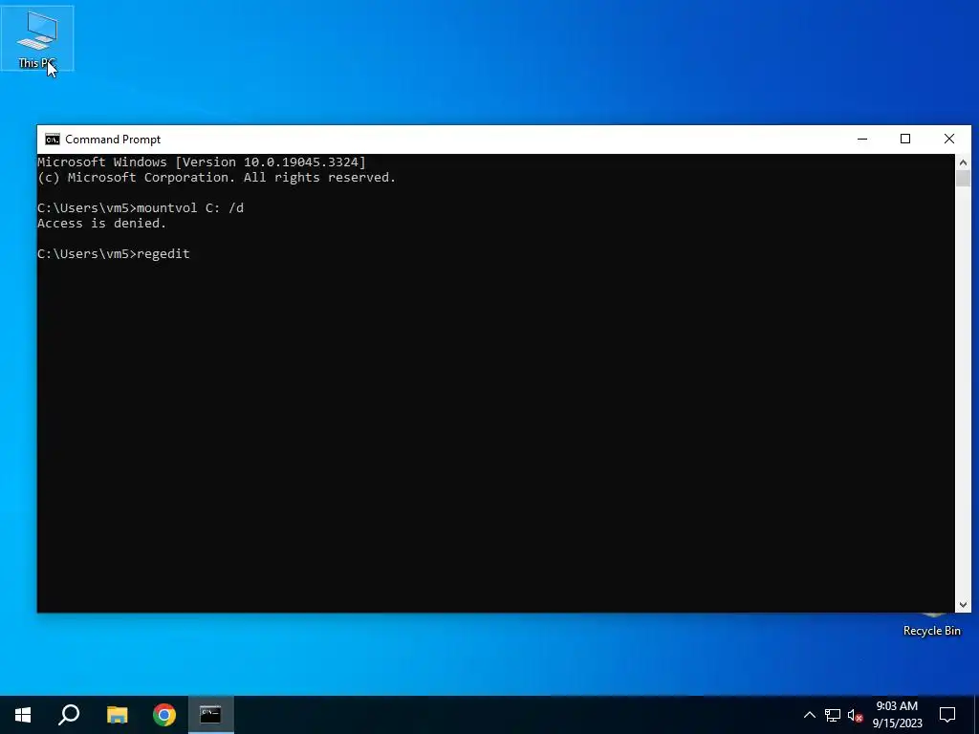Viewport: 979px width, 734px height.
Task: Click the 'Access is denied.' output line
Action: (x=101, y=224)
